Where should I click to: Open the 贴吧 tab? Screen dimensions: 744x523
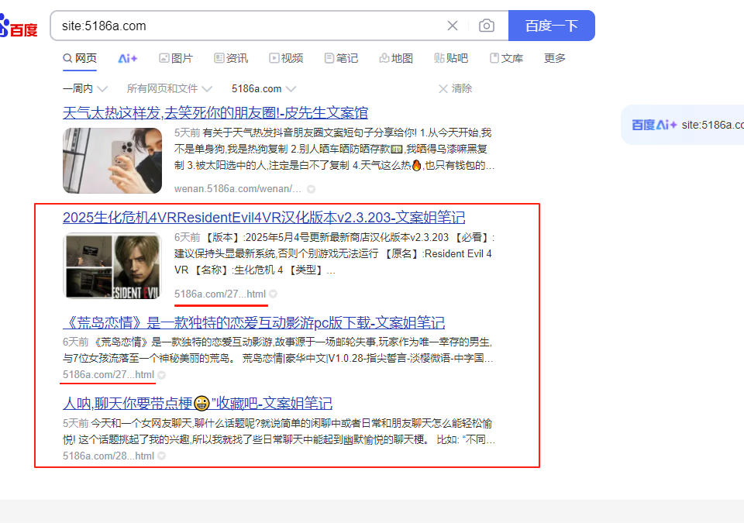[x=451, y=58]
